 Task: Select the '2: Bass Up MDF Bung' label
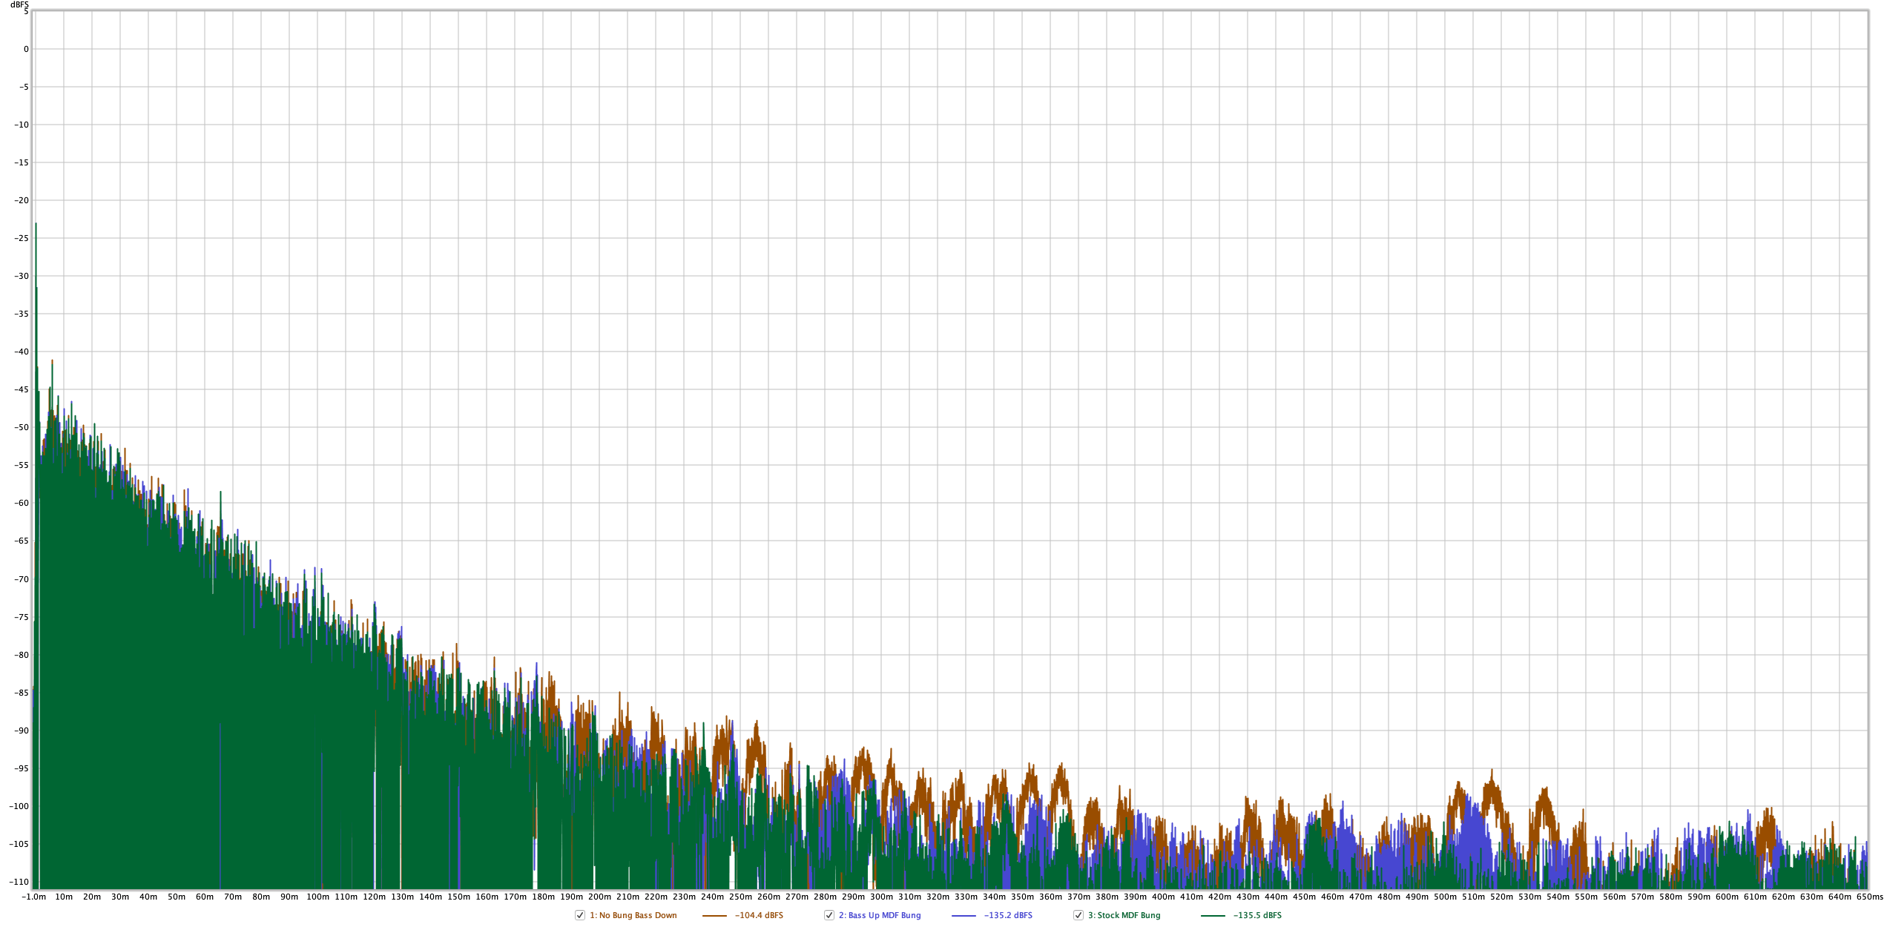point(880,915)
